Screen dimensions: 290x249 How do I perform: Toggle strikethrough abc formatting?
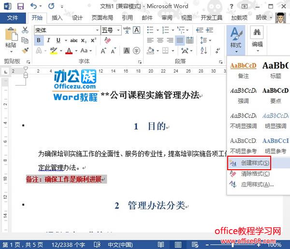click(x=73, y=40)
